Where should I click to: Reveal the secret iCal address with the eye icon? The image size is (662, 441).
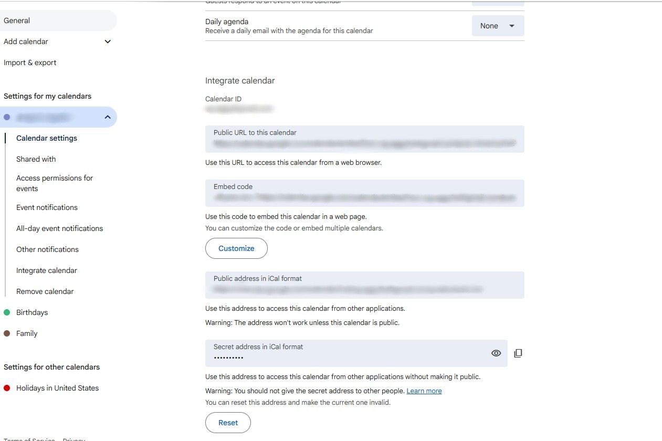click(496, 353)
